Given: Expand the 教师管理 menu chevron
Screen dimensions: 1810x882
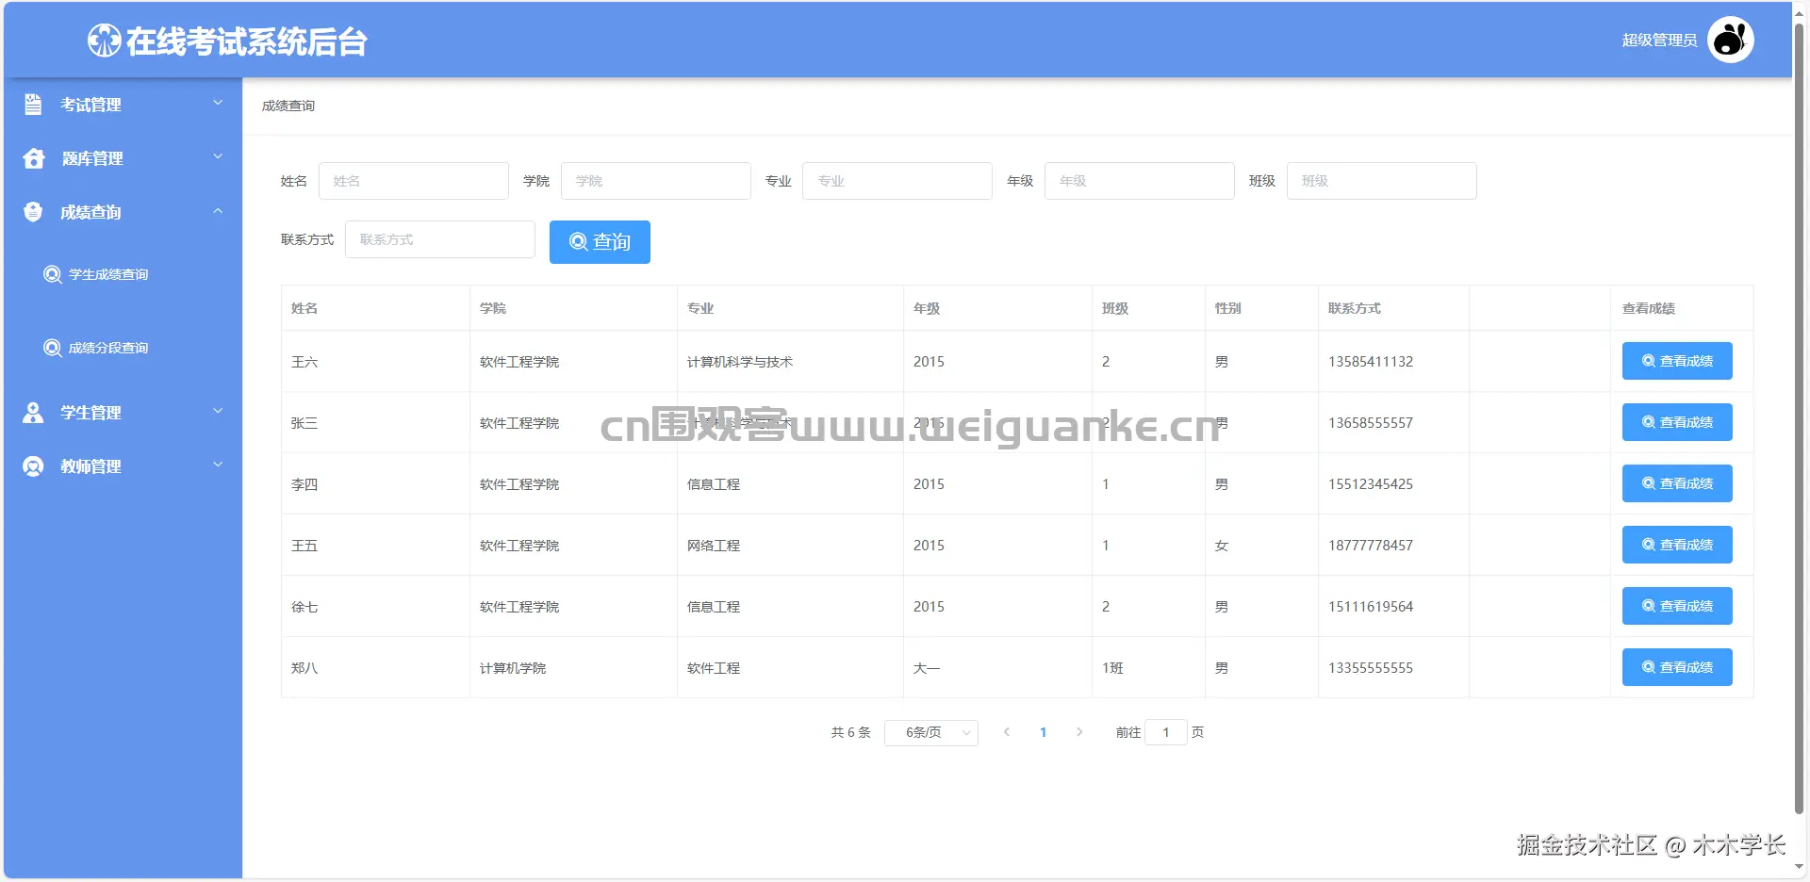Looking at the screenshot, I should pyautogui.click(x=218, y=465).
